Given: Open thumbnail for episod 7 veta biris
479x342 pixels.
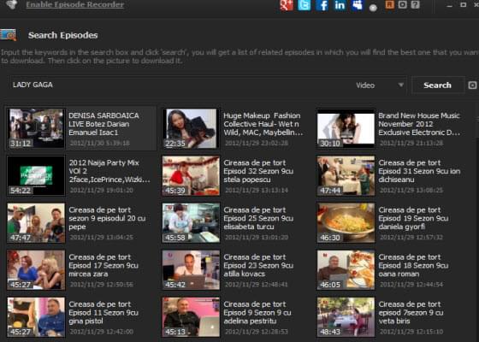Looking at the screenshot, I should (346, 317).
